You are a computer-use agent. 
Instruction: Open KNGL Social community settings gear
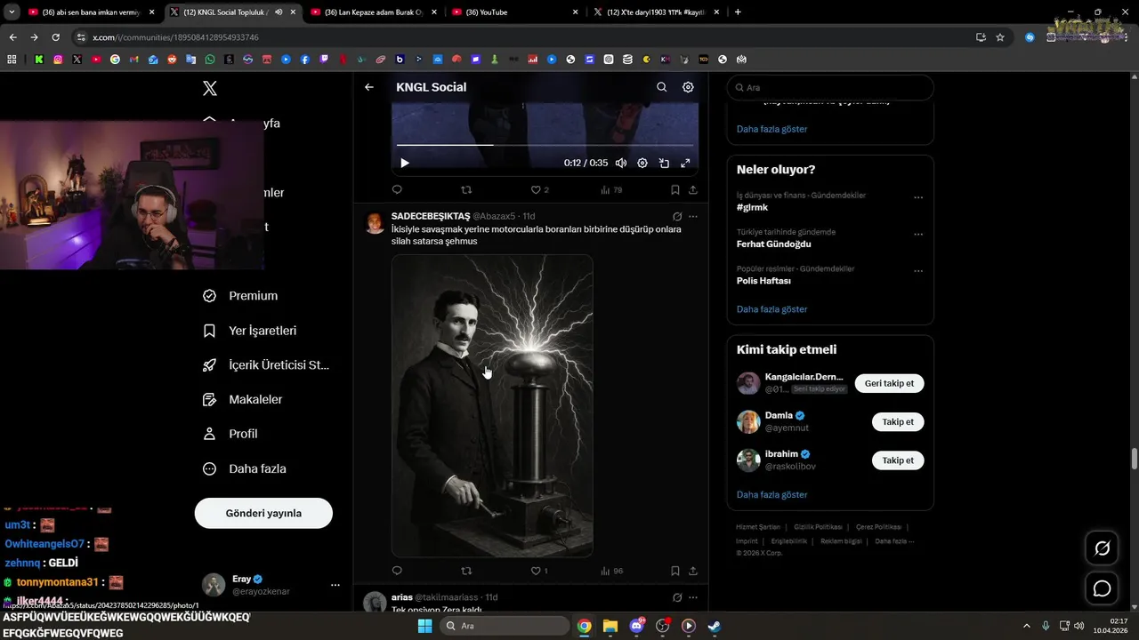pyautogui.click(x=688, y=87)
